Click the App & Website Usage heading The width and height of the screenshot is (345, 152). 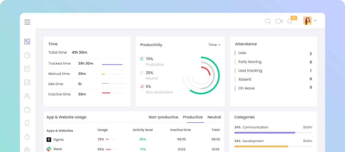66,117
